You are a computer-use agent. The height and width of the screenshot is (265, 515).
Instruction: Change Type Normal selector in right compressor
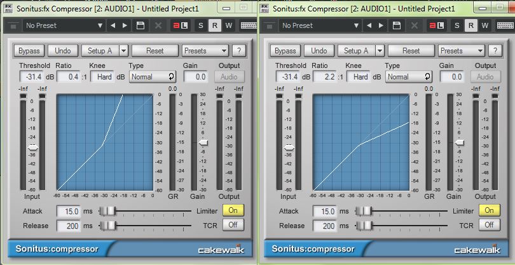409,77
